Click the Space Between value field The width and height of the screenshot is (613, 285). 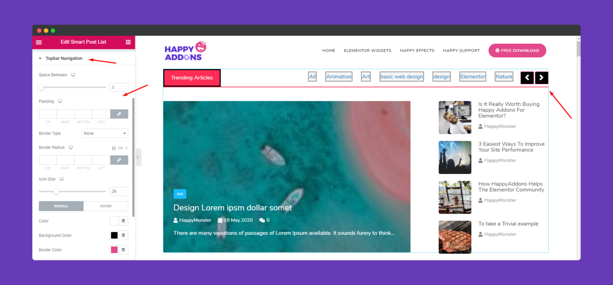119,87
